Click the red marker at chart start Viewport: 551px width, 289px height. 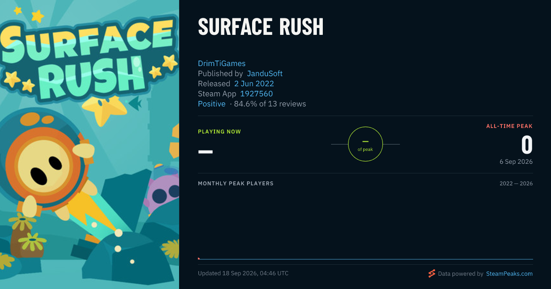(199, 258)
